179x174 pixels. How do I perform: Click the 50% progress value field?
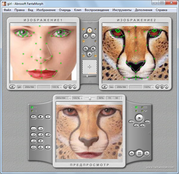tap(101, 98)
